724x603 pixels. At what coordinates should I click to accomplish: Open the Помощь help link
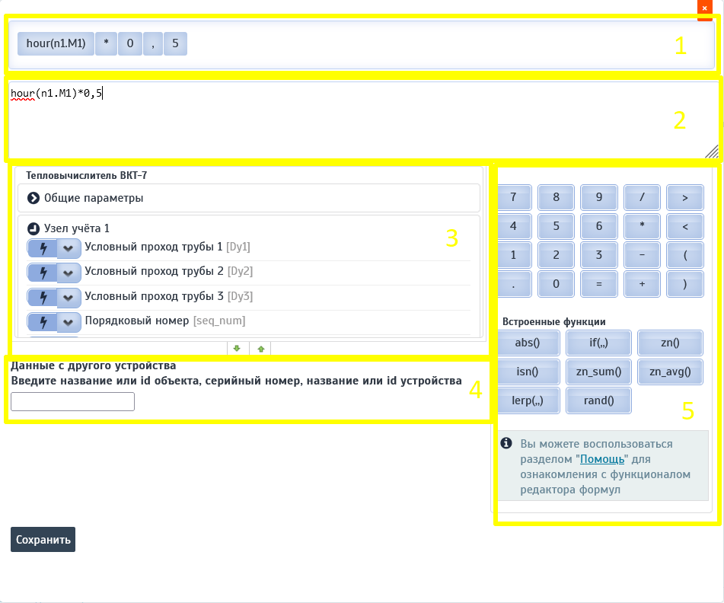point(602,459)
